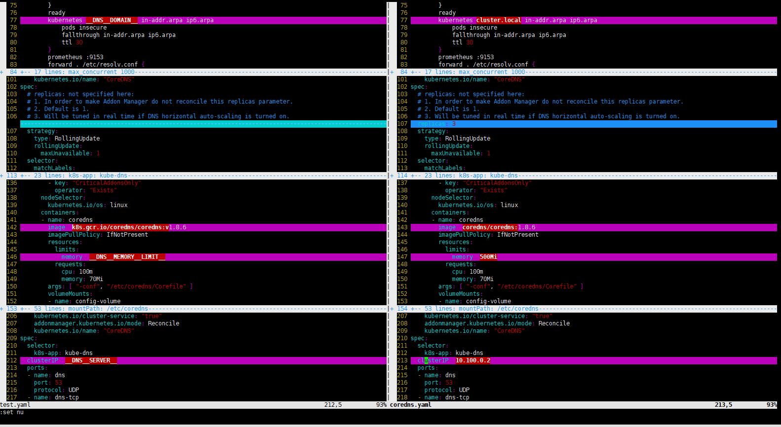Select the __DNS__MEMORY__LIMIT__ placeholder

[127, 257]
